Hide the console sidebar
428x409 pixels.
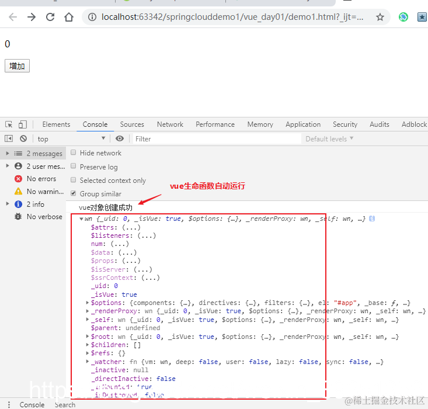click(9, 139)
